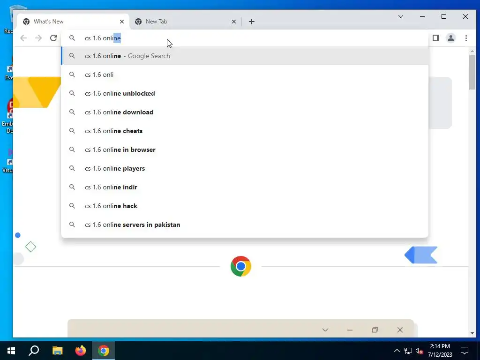
Task: Open File Explorer from taskbar
Action: (57, 351)
